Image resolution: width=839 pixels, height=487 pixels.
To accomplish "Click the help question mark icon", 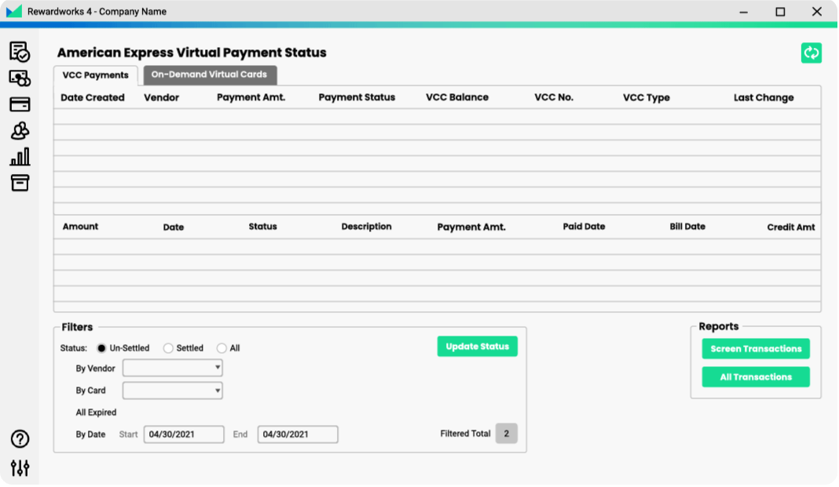I will [20, 439].
